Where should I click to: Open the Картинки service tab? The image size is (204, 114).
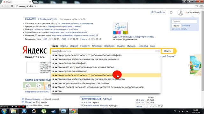[110, 46]
